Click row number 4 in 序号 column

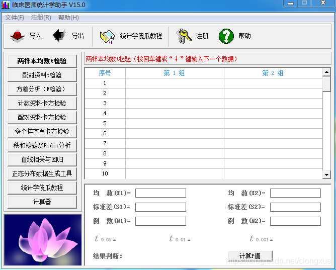tap(105, 113)
